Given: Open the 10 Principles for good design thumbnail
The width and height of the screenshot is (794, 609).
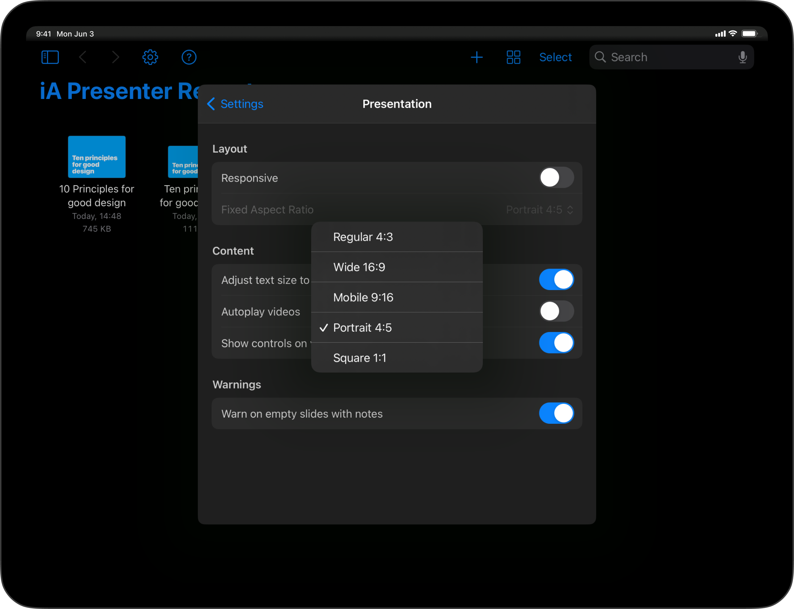Looking at the screenshot, I should pos(97,157).
